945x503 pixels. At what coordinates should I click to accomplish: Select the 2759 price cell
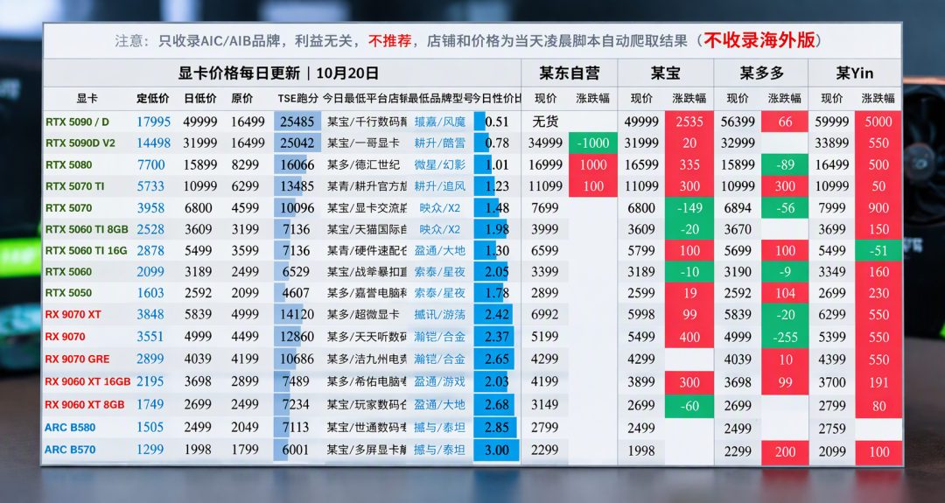832,429
